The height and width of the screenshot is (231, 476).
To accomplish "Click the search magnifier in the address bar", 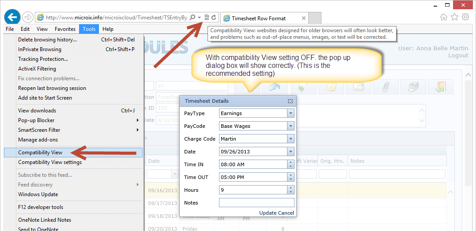I will pyautogui.click(x=193, y=18).
